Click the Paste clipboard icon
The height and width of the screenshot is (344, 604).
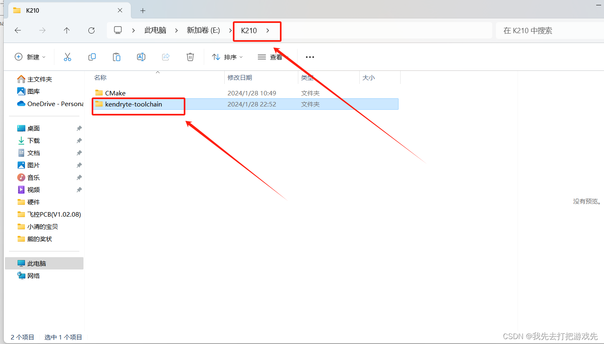point(117,57)
